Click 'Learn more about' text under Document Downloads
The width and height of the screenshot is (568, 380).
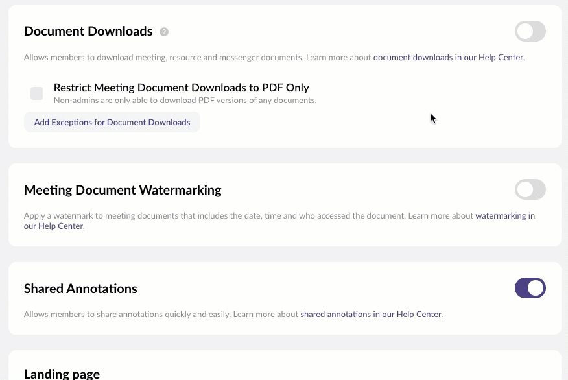tap(338, 57)
